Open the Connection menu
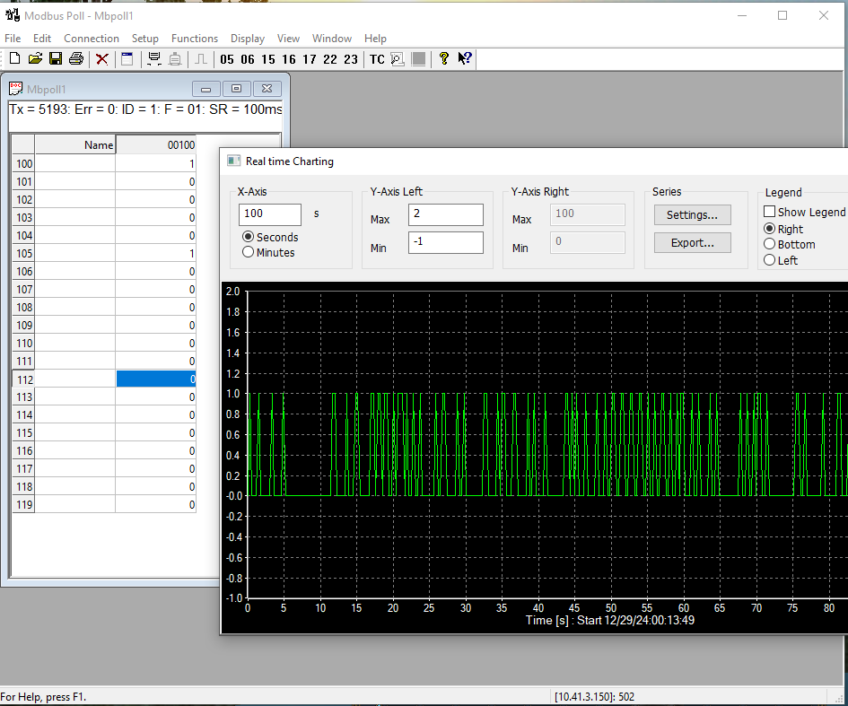The image size is (848, 706). (92, 39)
